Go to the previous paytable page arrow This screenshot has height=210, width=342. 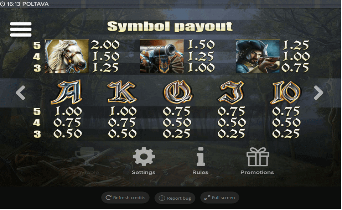coord(21,93)
